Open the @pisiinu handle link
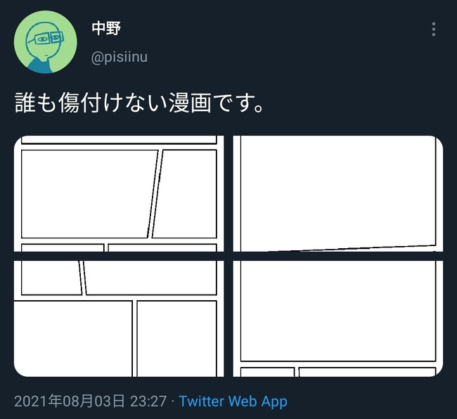The height and width of the screenshot is (419, 457). pyautogui.click(x=120, y=57)
